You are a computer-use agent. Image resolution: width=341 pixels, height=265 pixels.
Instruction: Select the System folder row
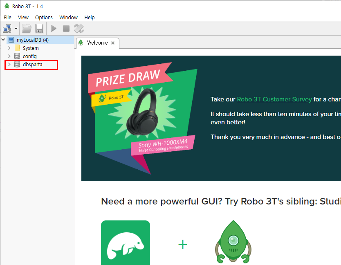tap(31, 48)
